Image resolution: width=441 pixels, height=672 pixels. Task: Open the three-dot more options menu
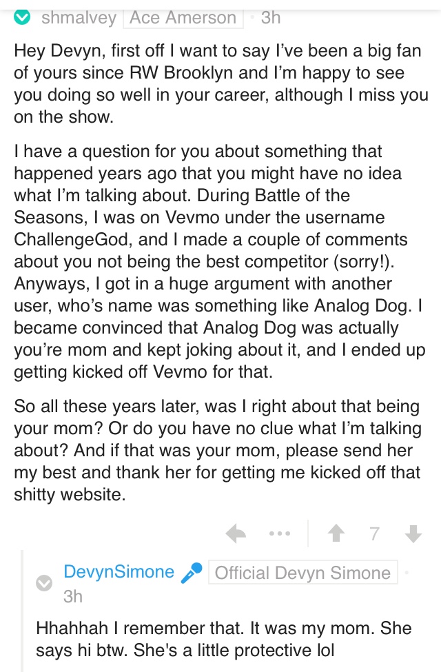[x=280, y=534]
